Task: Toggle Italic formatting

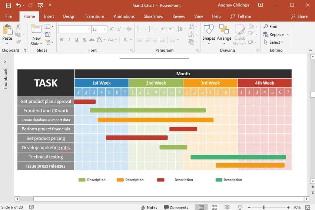Action: 69,40
